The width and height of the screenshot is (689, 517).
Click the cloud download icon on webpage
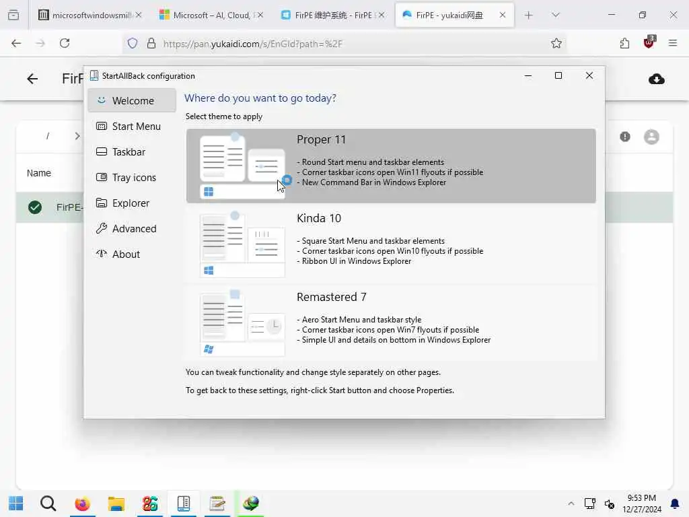point(657,79)
